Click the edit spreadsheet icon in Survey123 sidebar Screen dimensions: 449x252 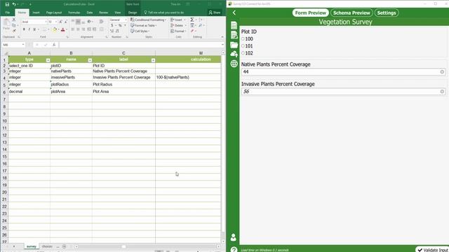[x=234, y=35]
